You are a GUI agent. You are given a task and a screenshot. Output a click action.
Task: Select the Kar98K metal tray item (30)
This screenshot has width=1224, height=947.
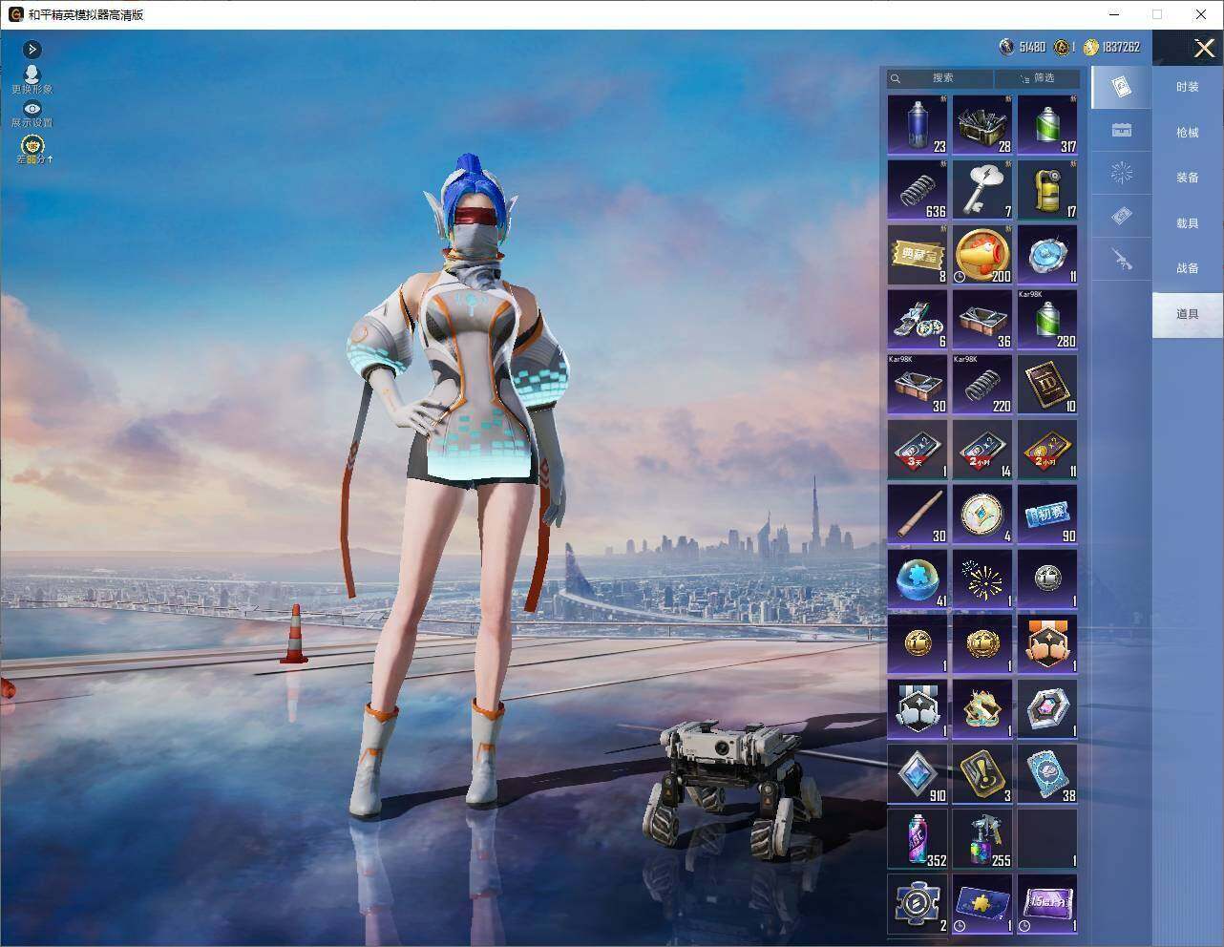(x=918, y=384)
